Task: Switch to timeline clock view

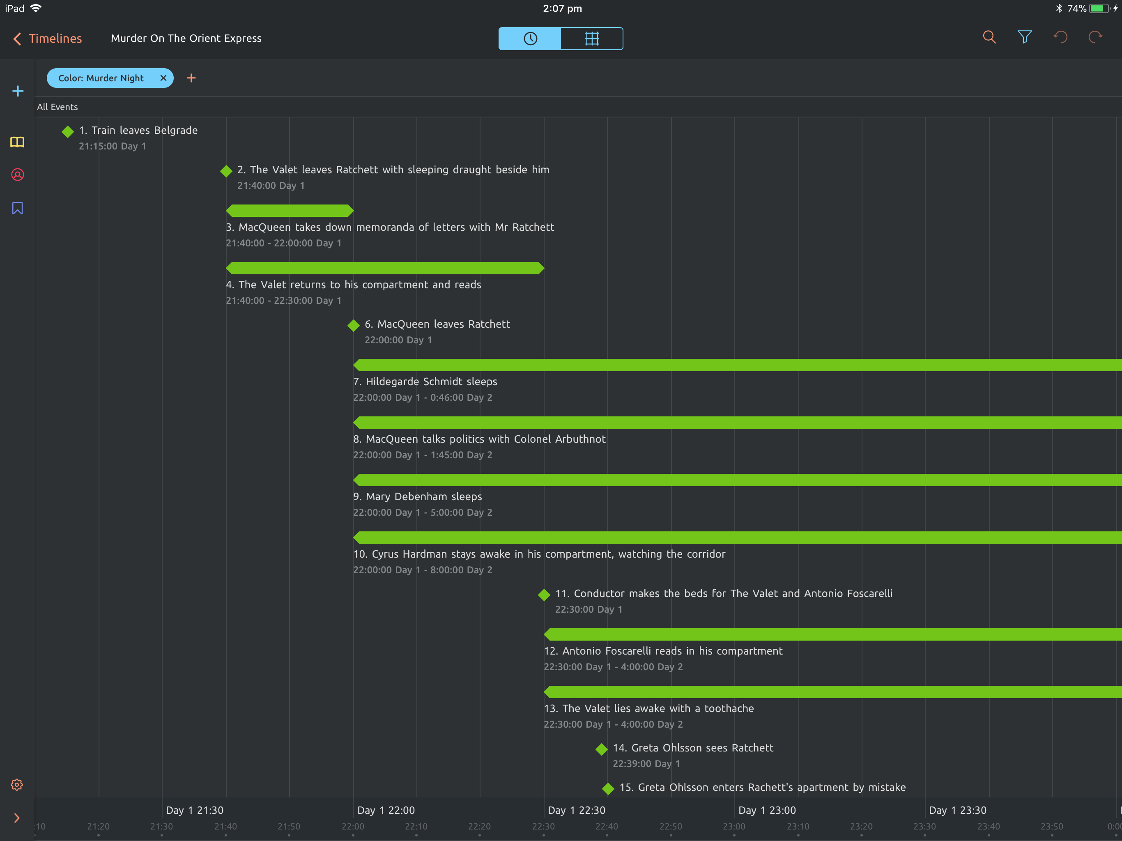Action: [529, 39]
